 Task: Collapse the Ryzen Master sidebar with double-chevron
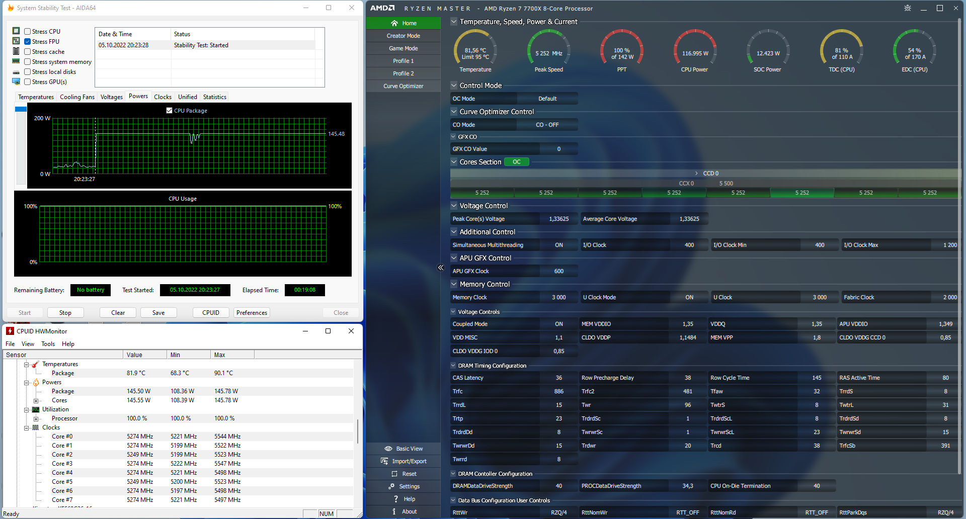(x=441, y=268)
